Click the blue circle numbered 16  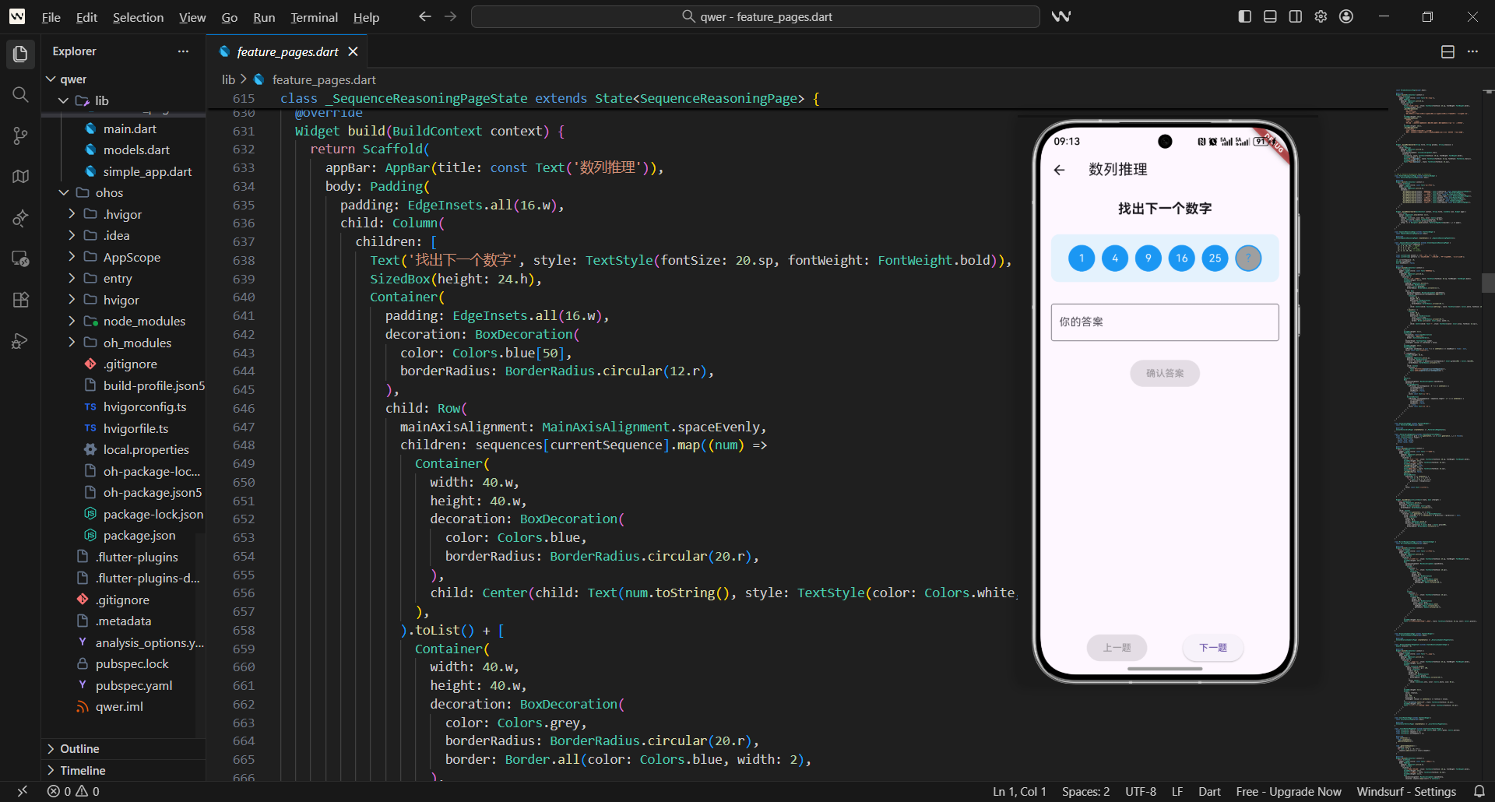click(x=1181, y=258)
